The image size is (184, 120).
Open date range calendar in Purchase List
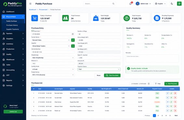(149, 83)
